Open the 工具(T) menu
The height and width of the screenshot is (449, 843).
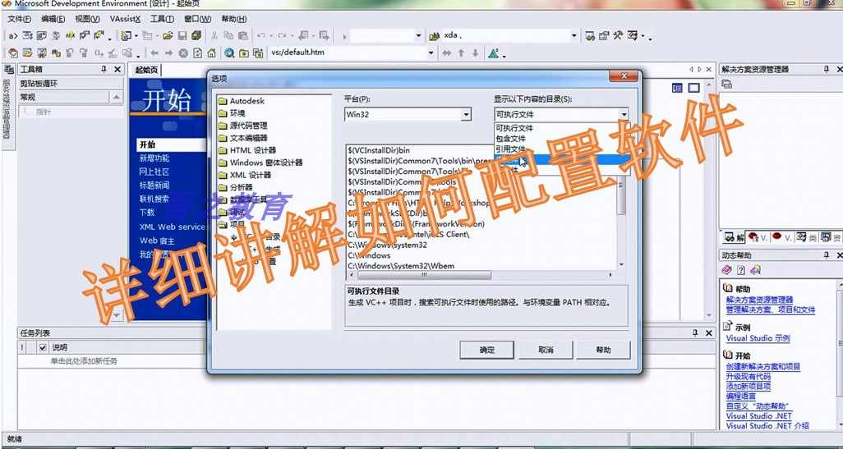coord(162,19)
